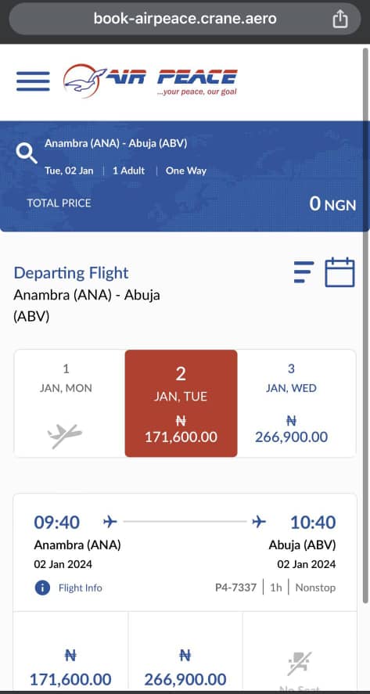This screenshot has height=694, width=370.
Task: Click the Air Peace logo
Action: (x=150, y=81)
